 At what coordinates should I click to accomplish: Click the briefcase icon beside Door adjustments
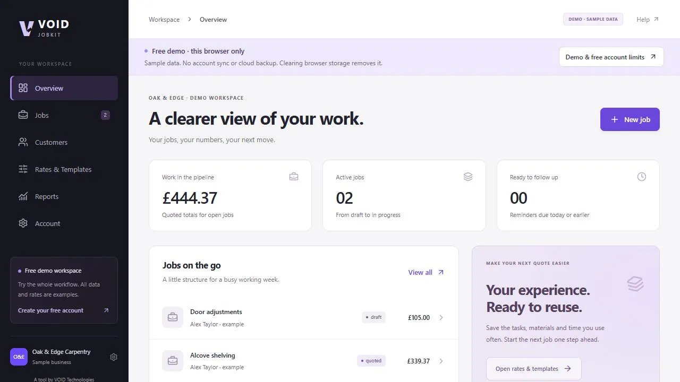click(x=173, y=317)
